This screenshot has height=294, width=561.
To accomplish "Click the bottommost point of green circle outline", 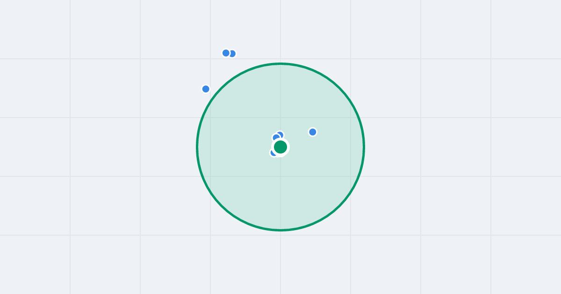I will [280, 230].
